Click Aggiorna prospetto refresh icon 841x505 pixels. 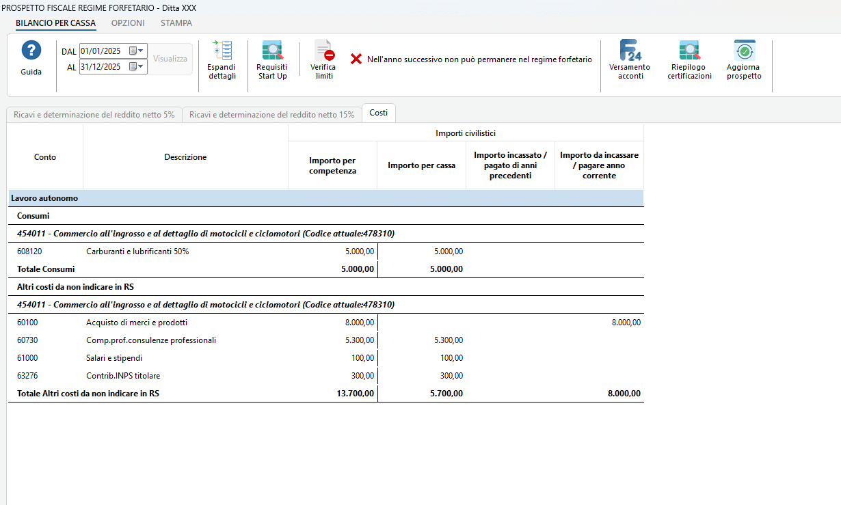tap(744, 51)
